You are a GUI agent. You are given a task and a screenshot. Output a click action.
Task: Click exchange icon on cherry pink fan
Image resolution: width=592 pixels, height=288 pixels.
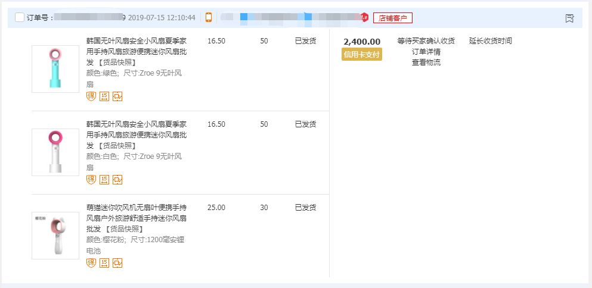tap(117, 263)
